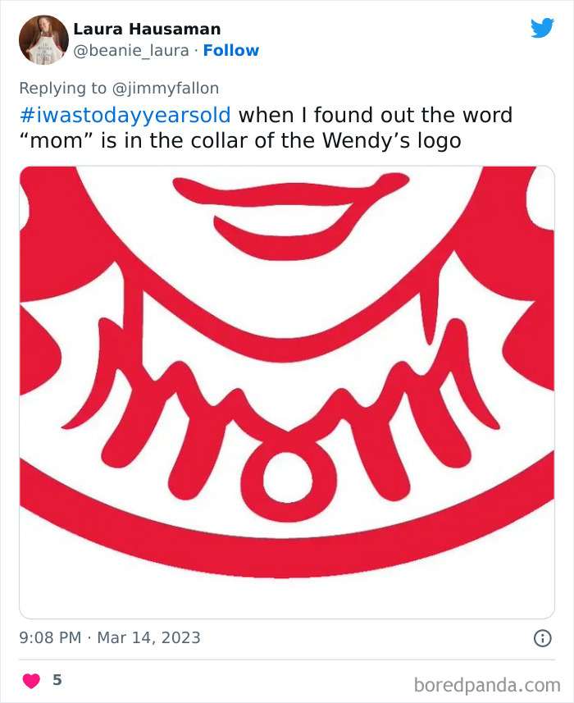
Task: Click the display name Laura Hausaman
Action: [146, 29]
